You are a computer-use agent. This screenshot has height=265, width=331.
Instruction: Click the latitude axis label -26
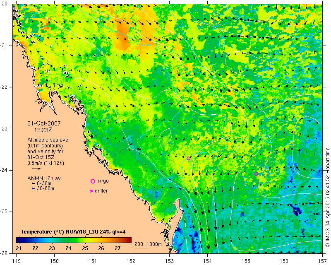point(4,253)
